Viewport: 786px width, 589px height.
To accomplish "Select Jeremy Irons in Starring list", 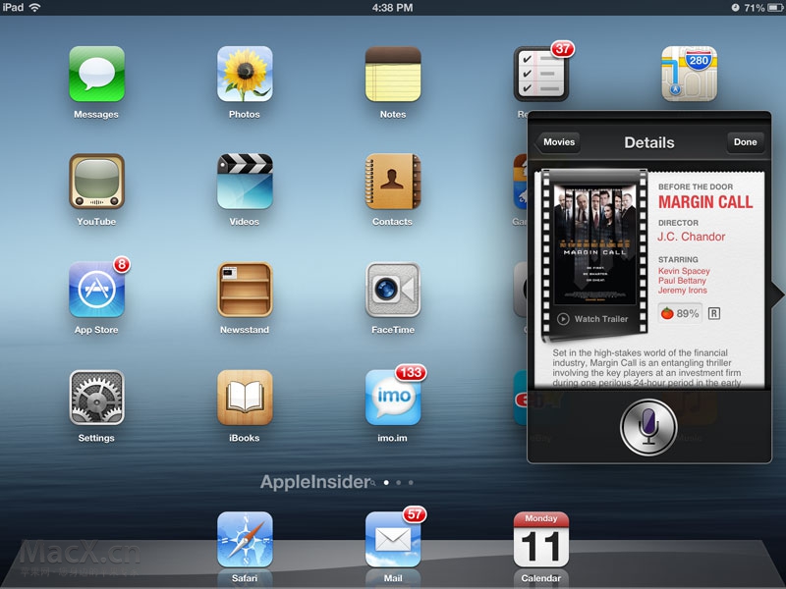I will [682, 291].
